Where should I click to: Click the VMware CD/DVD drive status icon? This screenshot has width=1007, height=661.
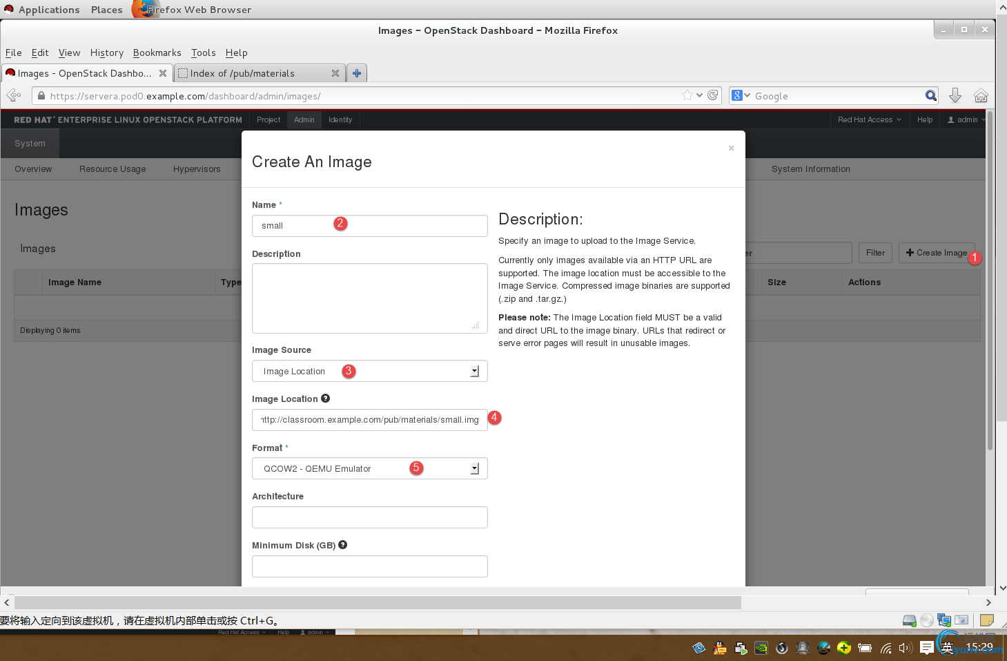[927, 620]
